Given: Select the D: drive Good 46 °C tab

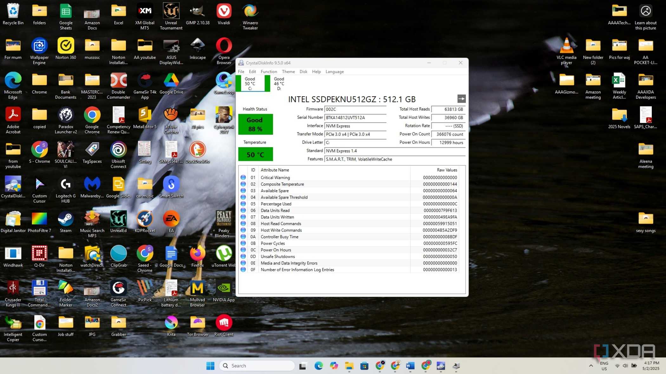Looking at the screenshot, I should point(279,84).
